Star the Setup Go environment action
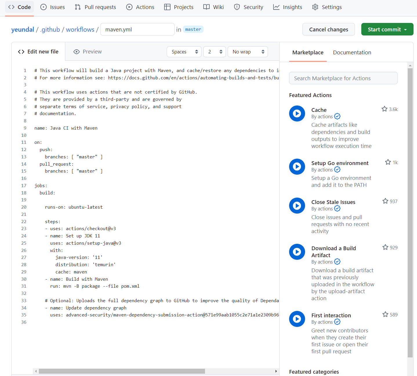 pos(388,162)
